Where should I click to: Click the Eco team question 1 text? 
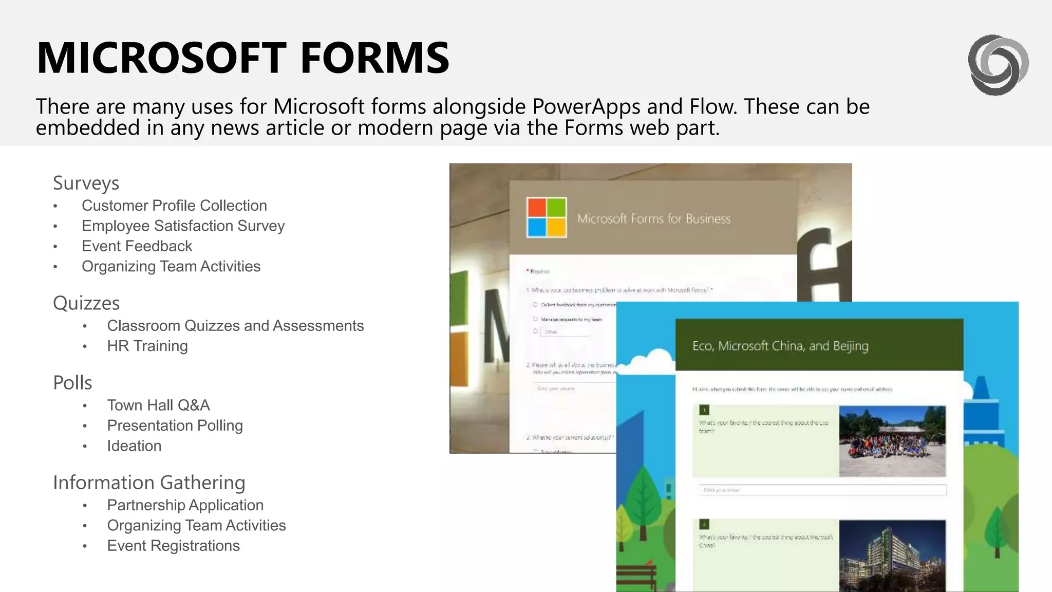tap(764, 427)
